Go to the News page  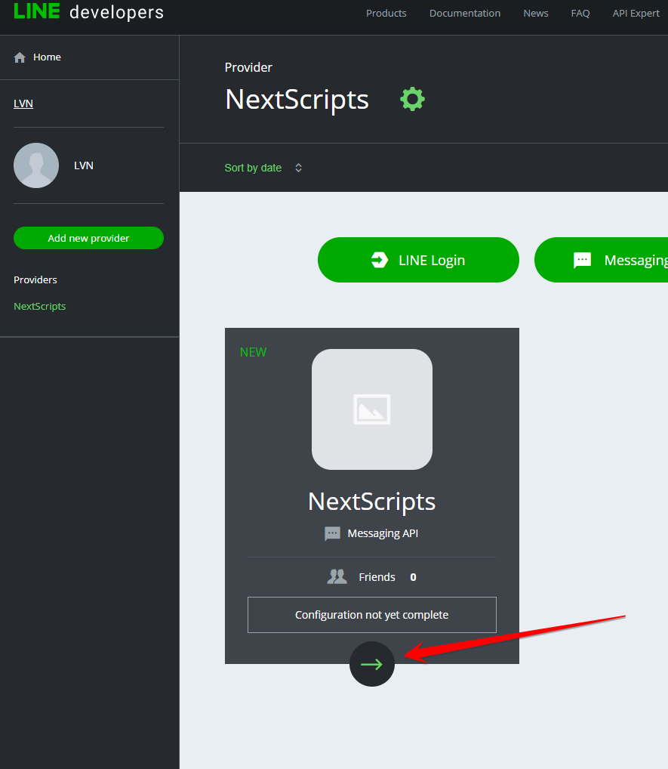pyautogui.click(x=535, y=14)
